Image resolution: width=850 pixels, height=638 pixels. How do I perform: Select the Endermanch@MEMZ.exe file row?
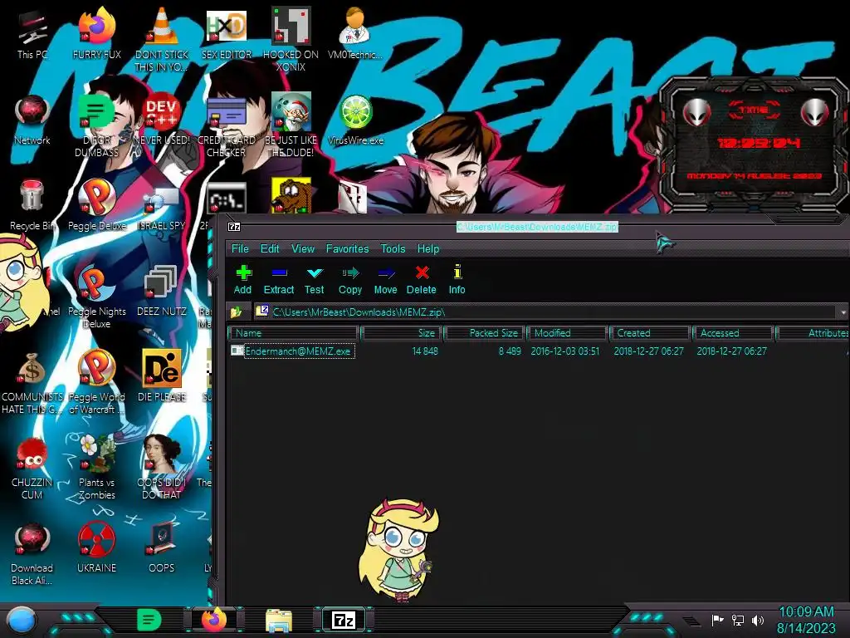(x=540, y=351)
